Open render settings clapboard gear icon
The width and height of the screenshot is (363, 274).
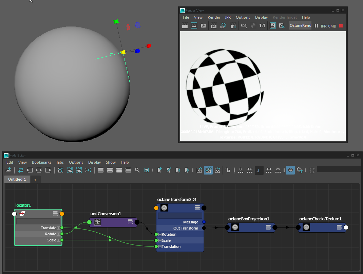233,25
